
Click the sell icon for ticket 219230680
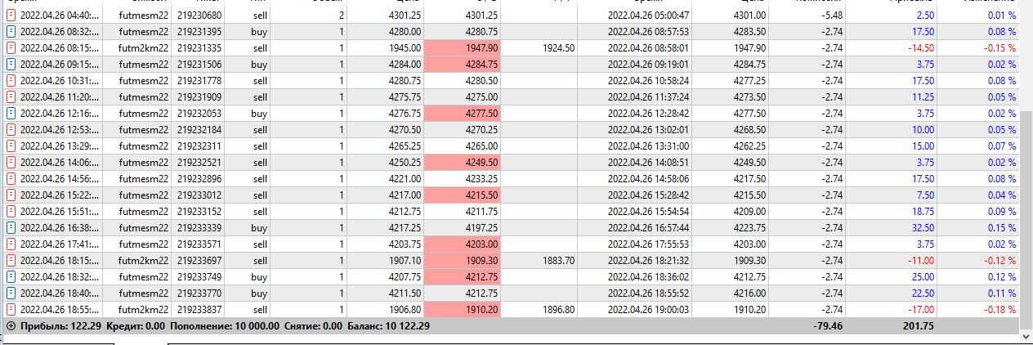point(11,16)
